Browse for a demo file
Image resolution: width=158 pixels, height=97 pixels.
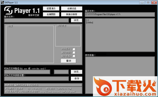click(x=77, y=20)
